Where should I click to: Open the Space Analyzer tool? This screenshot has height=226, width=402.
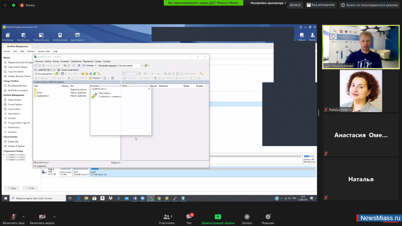click(77, 37)
